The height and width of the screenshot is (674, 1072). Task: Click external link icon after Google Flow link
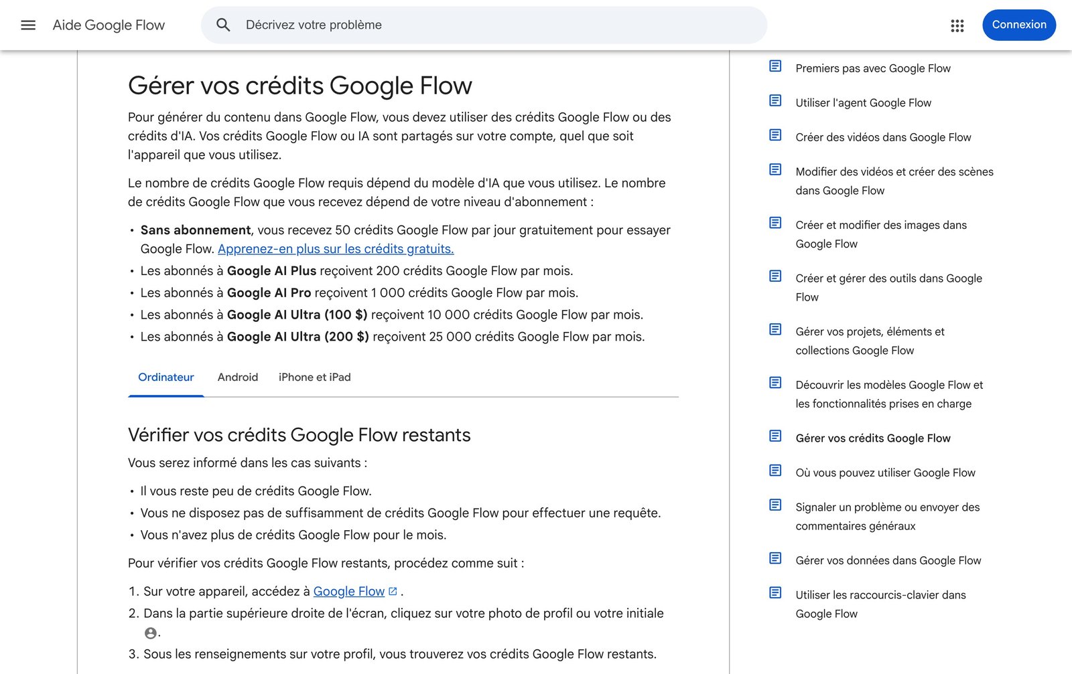(393, 591)
